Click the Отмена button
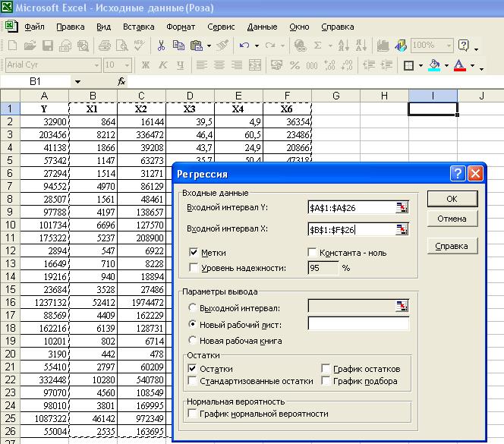This screenshot has width=504, height=444. point(452,219)
